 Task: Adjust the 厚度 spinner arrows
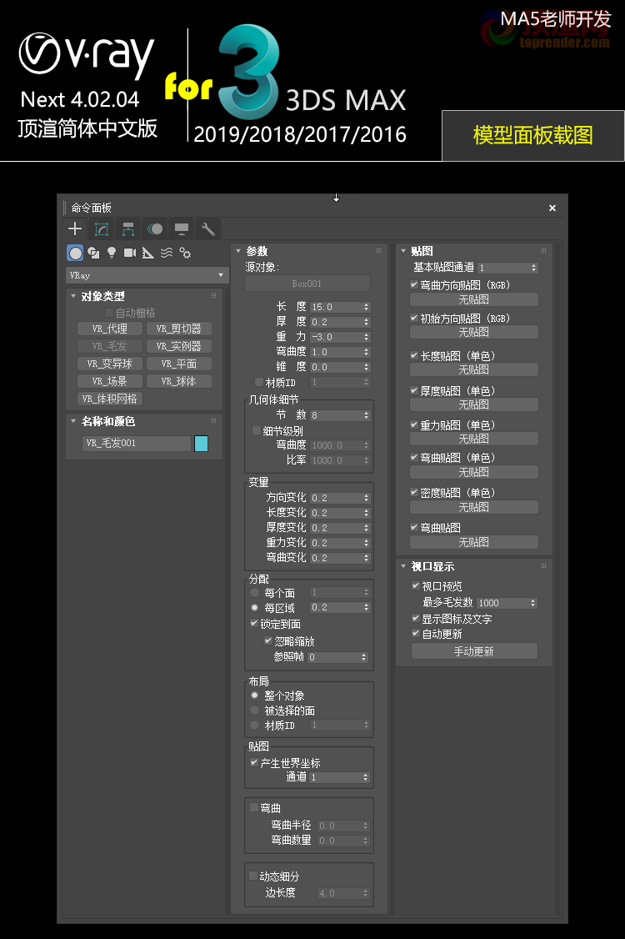(x=367, y=322)
